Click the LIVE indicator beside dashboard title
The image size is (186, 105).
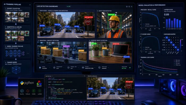pos(69,6)
